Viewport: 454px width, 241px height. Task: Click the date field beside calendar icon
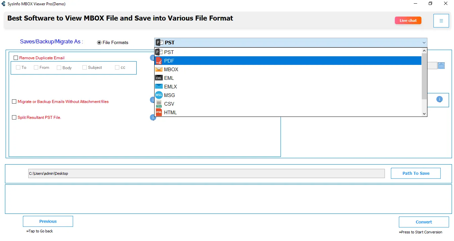click(x=432, y=66)
